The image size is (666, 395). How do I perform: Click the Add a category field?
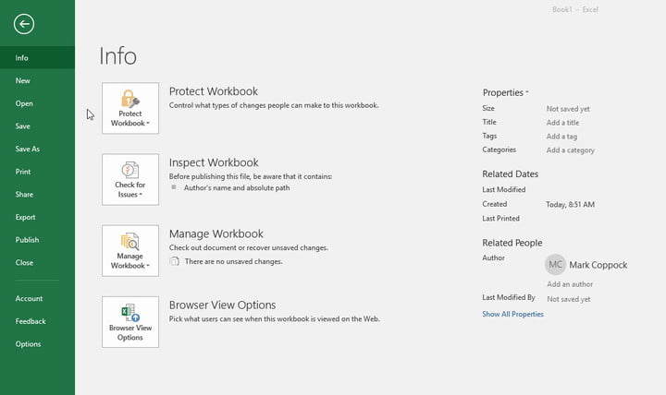pyautogui.click(x=570, y=150)
